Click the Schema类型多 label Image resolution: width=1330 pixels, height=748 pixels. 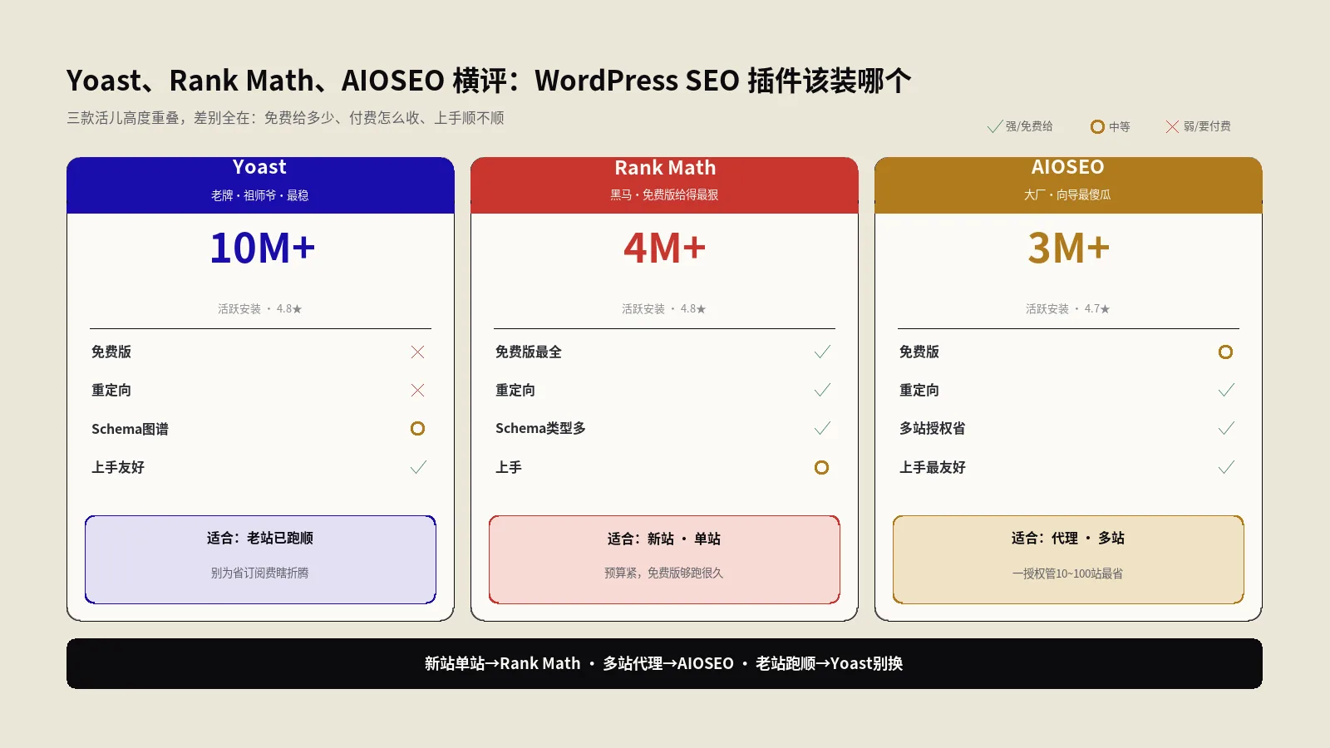click(540, 429)
